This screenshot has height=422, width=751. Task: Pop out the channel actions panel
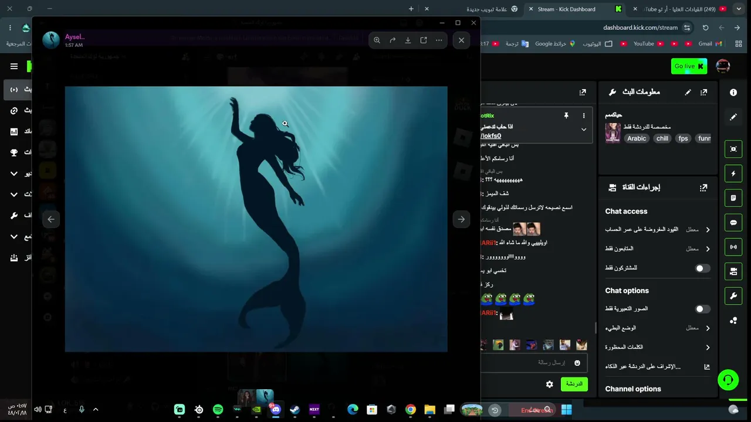(703, 188)
